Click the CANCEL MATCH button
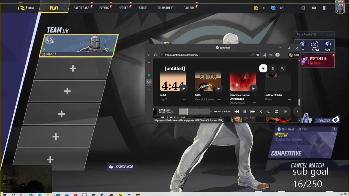 pyautogui.click(x=307, y=165)
